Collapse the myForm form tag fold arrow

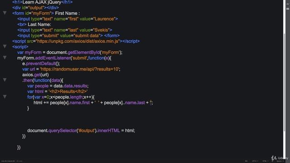(5, 13)
